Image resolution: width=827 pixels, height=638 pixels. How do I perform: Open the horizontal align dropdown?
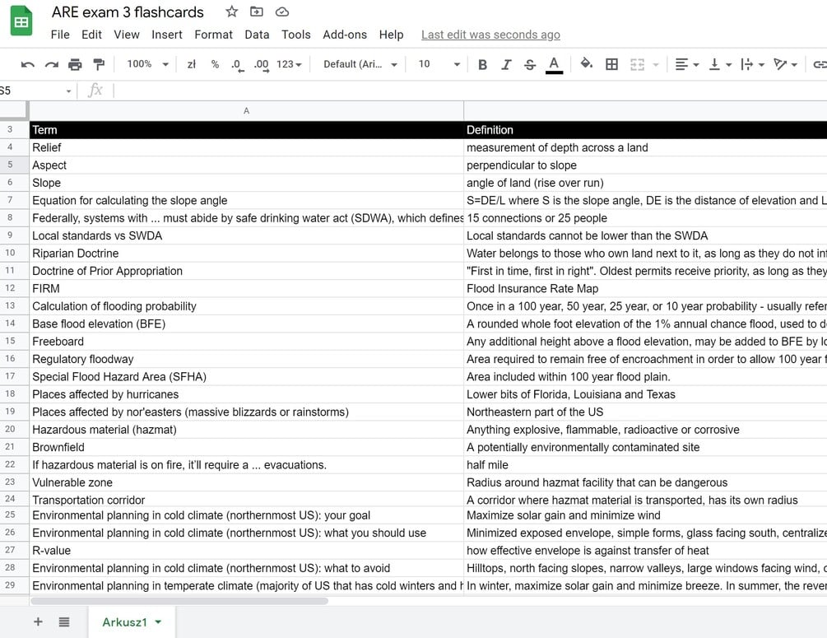click(x=687, y=64)
